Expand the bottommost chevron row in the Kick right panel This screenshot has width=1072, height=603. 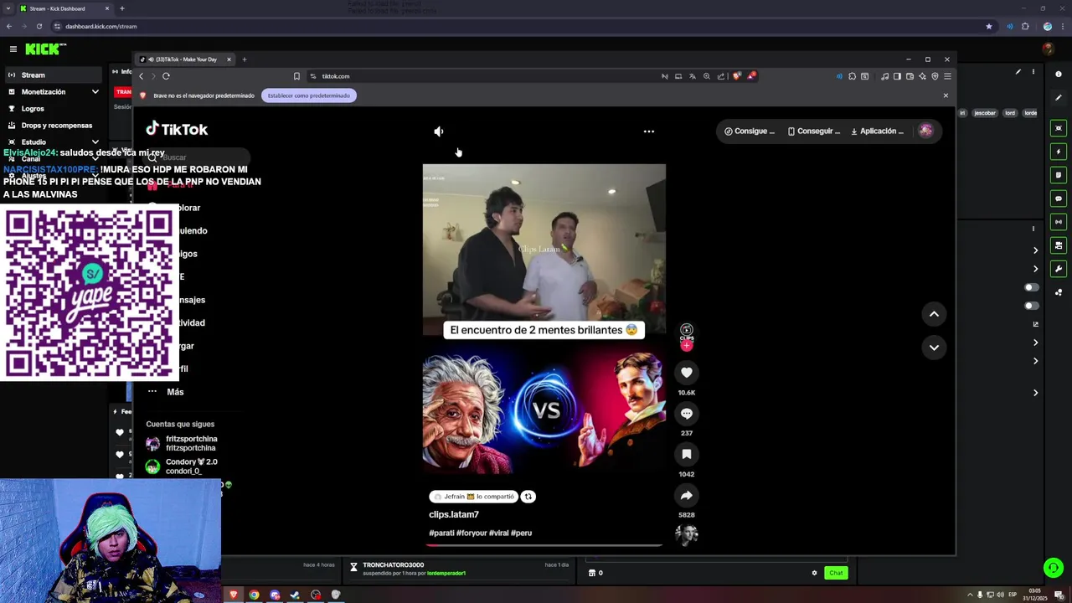coord(1035,393)
